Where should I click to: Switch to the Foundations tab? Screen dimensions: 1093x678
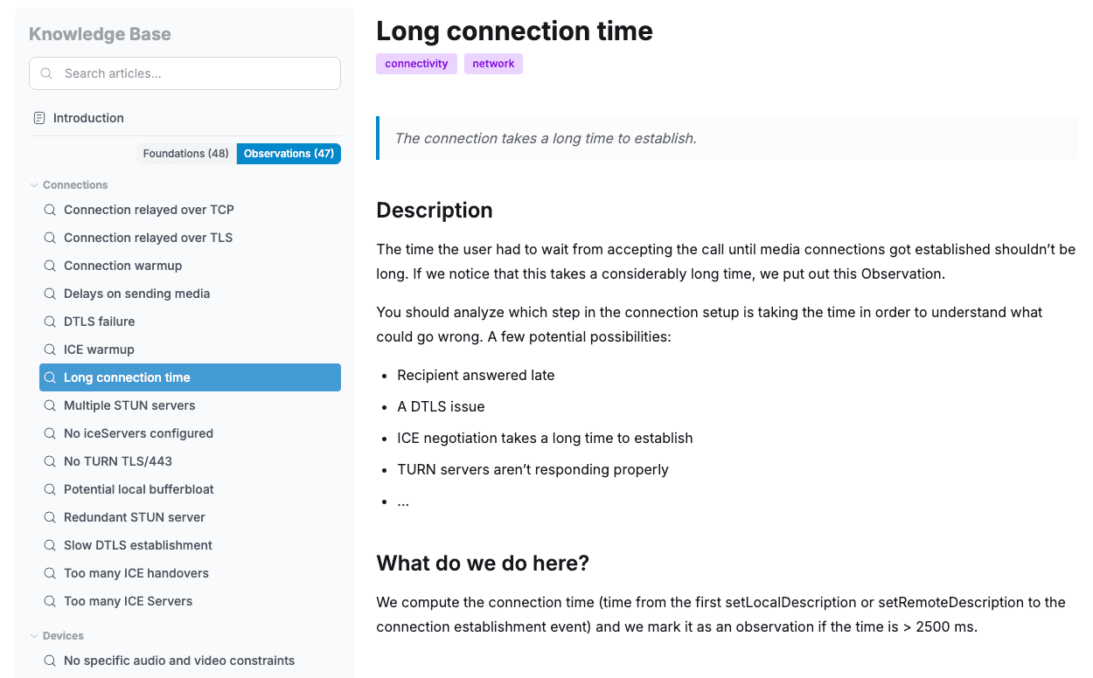click(x=186, y=153)
